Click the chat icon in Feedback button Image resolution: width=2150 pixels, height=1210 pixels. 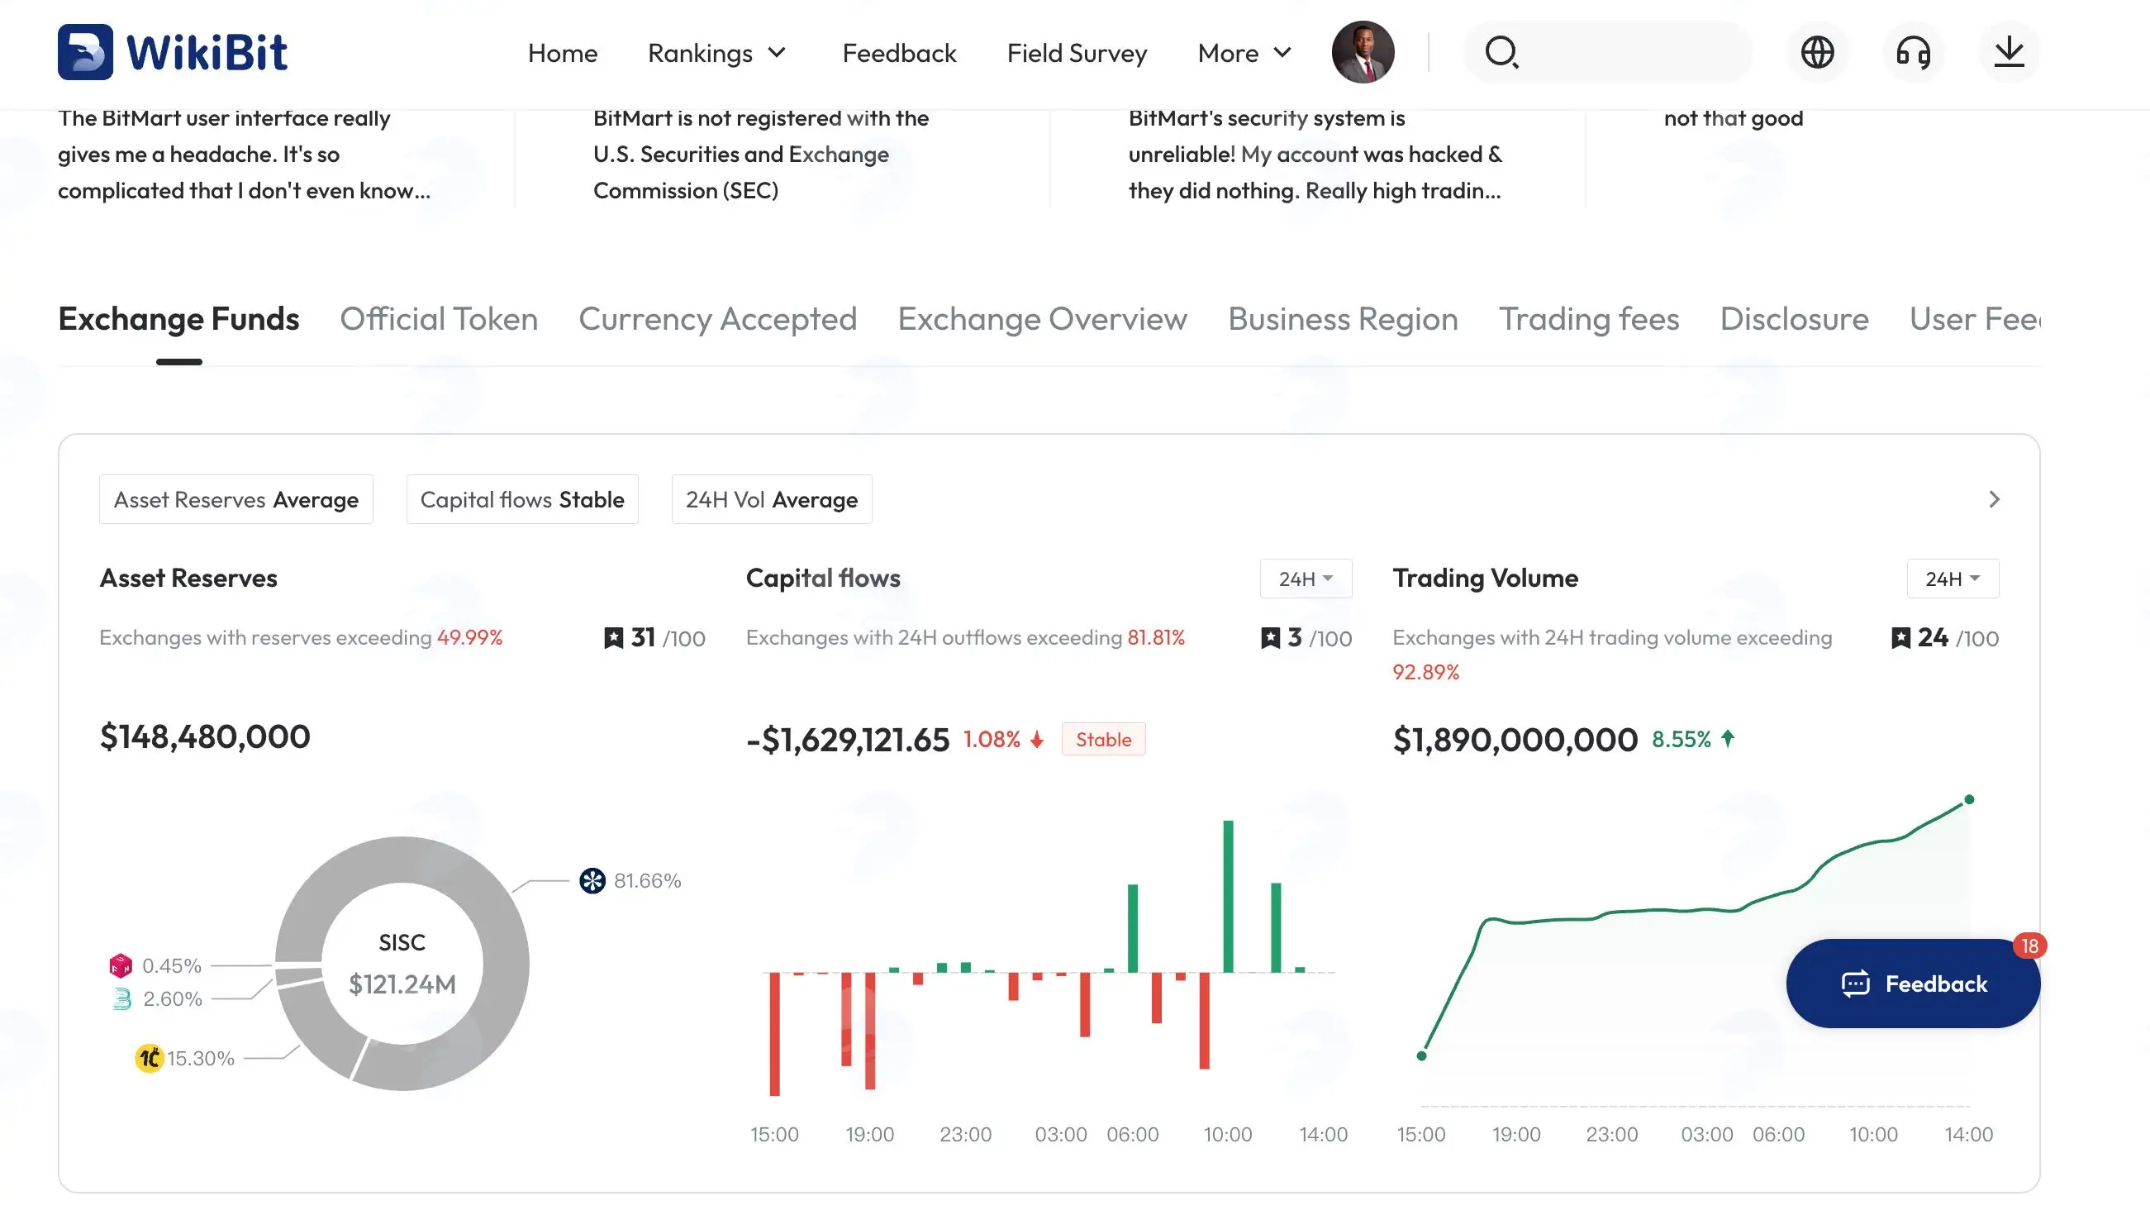point(1855,984)
